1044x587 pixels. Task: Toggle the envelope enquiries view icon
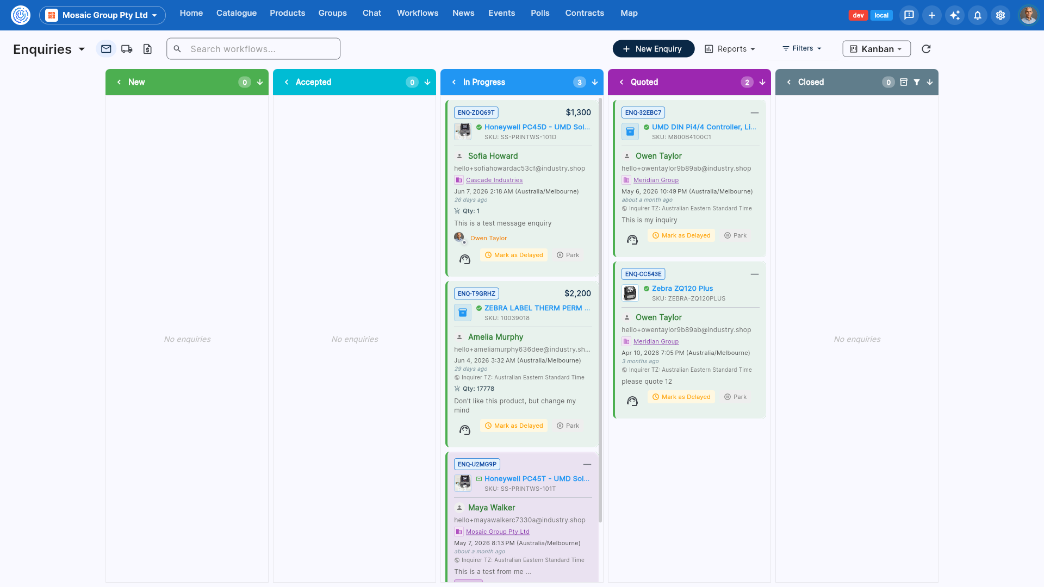click(106, 49)
